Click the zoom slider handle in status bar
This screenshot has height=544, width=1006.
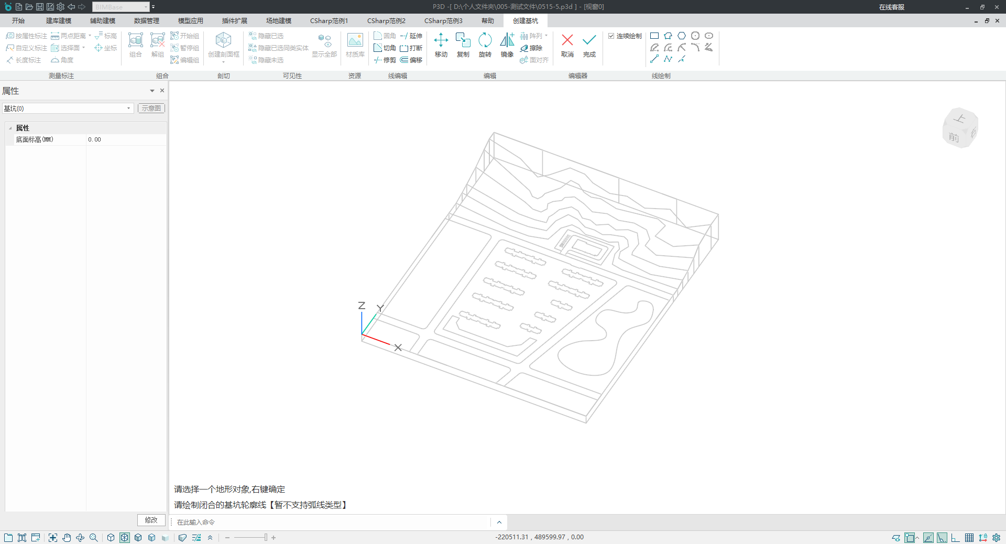coord(266,538)
